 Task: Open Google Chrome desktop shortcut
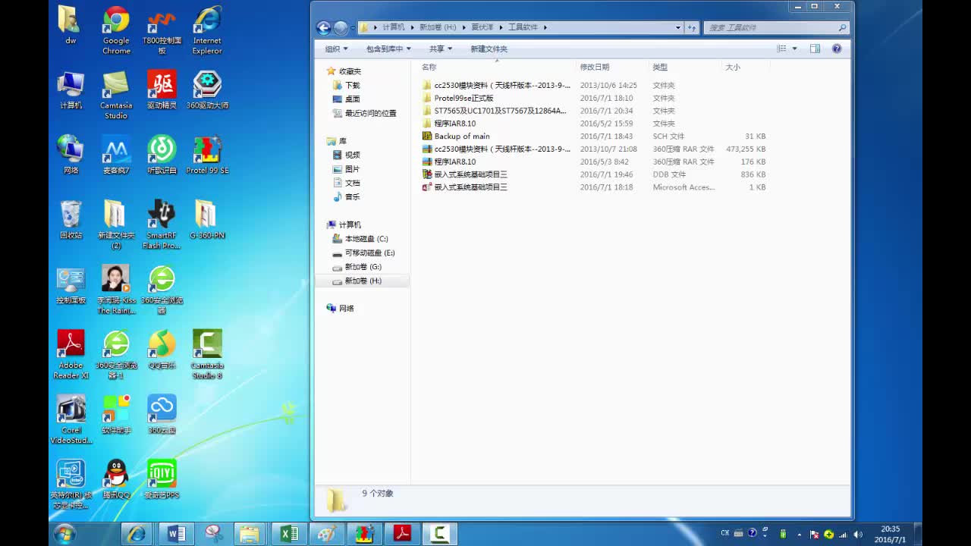coord(116,30)
